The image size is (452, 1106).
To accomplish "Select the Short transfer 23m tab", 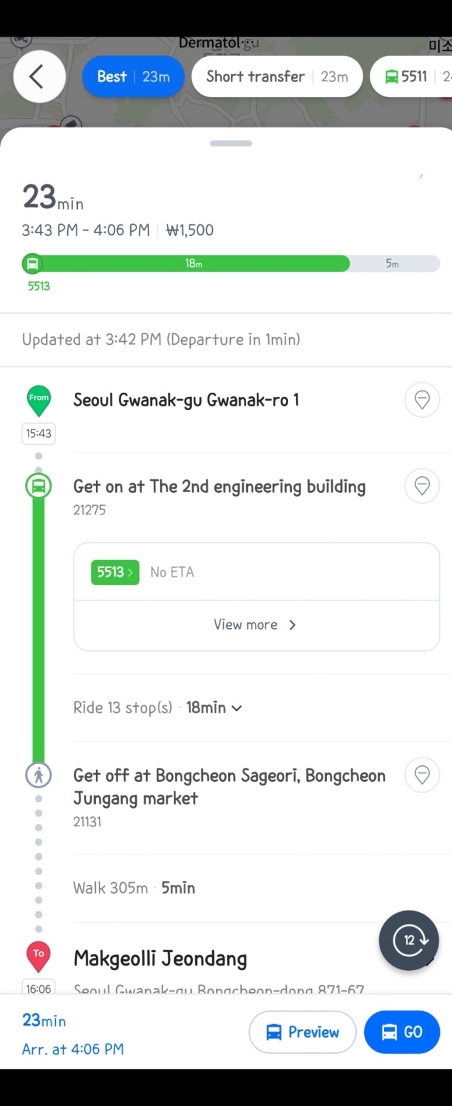I will (x=277, y=77).
